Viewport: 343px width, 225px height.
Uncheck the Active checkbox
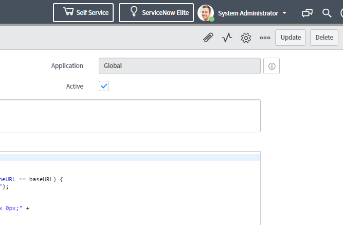point(104,86)
